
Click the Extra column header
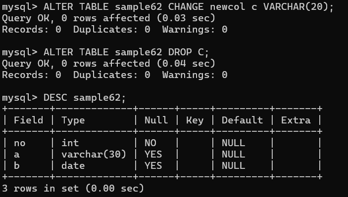click(x=296, y=120)
